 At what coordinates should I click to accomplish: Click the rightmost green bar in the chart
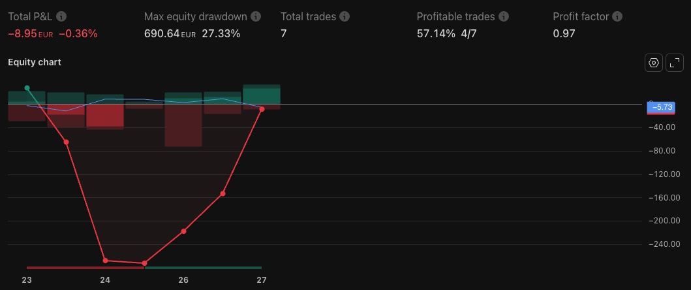pyautogui.click(x=262, y=95)
